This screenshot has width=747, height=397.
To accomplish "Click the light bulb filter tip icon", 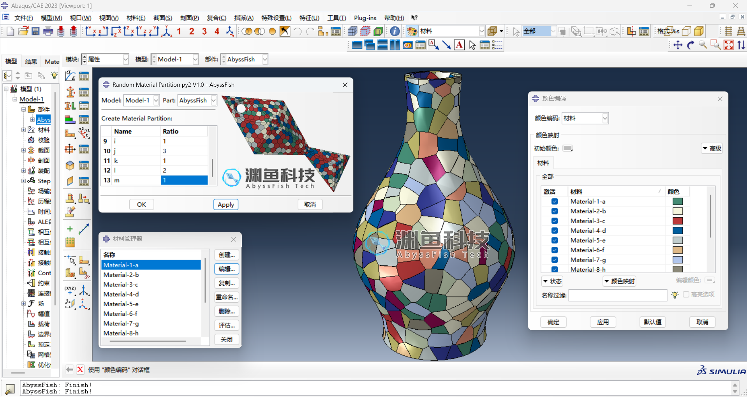I will coord(675,295).
